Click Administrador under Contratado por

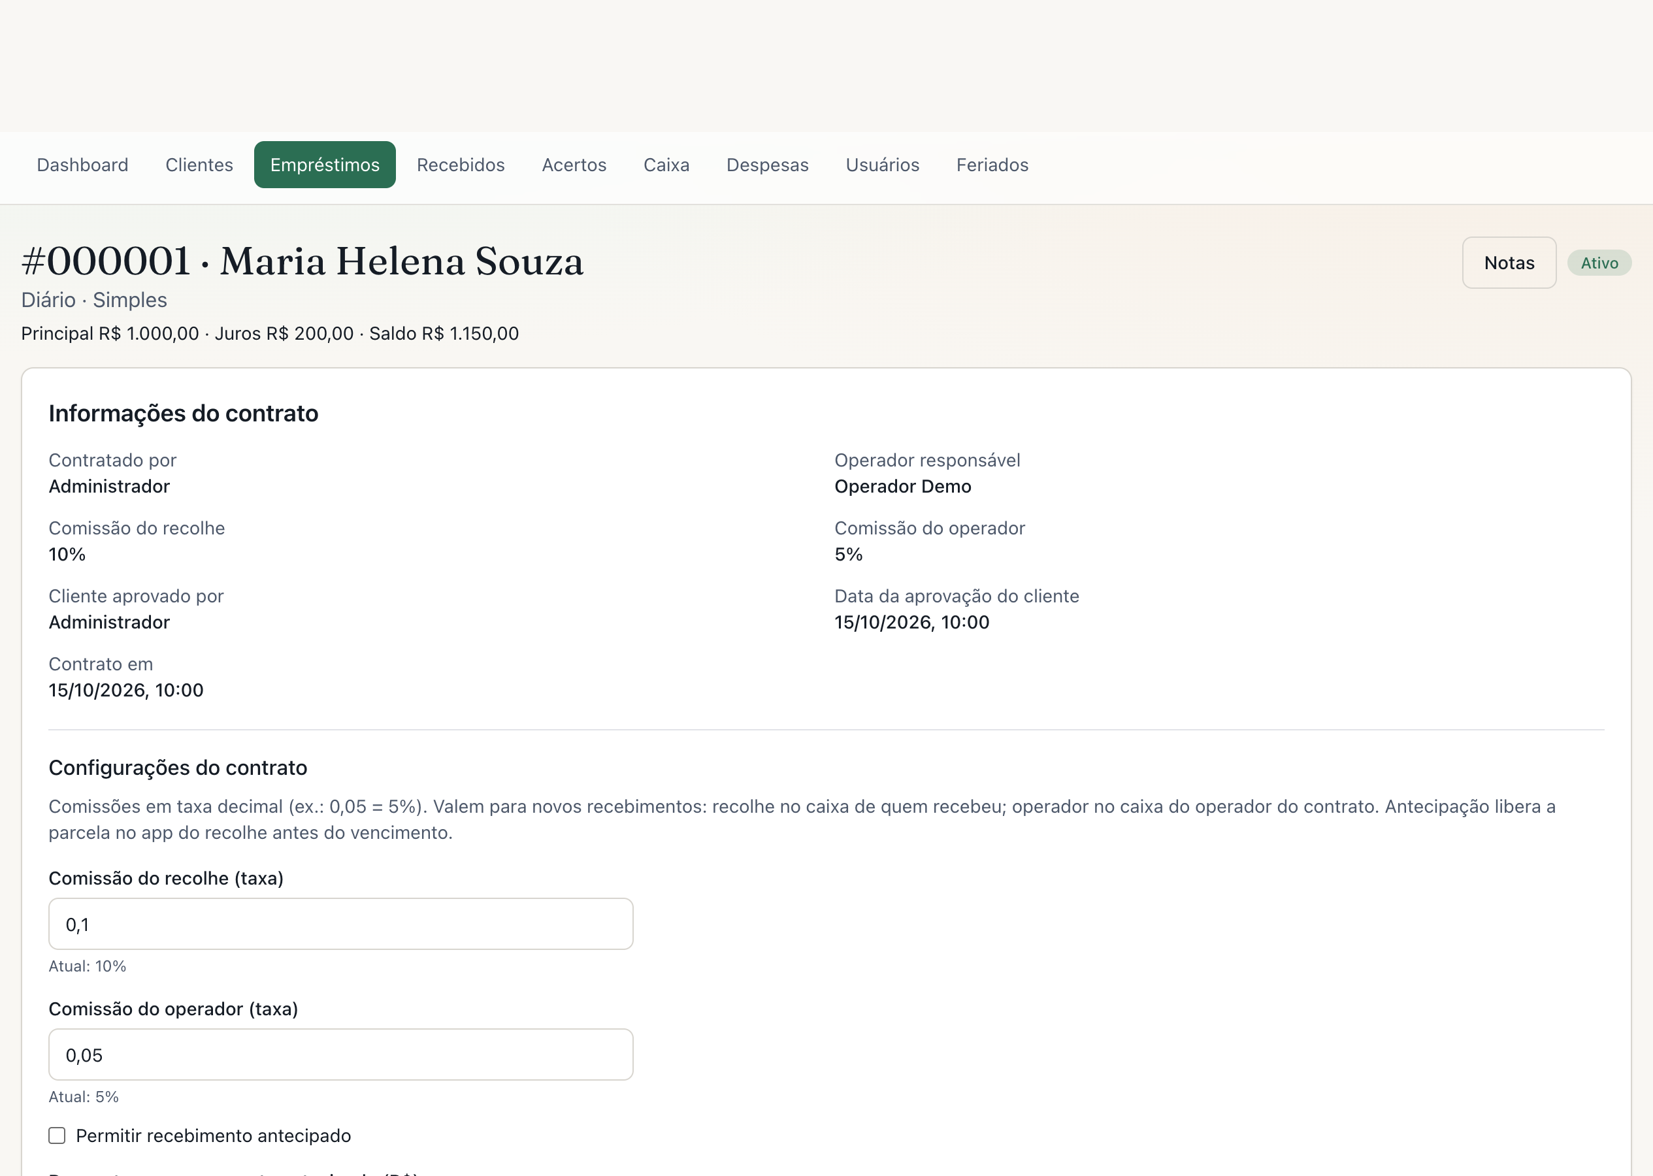point(109,486)
